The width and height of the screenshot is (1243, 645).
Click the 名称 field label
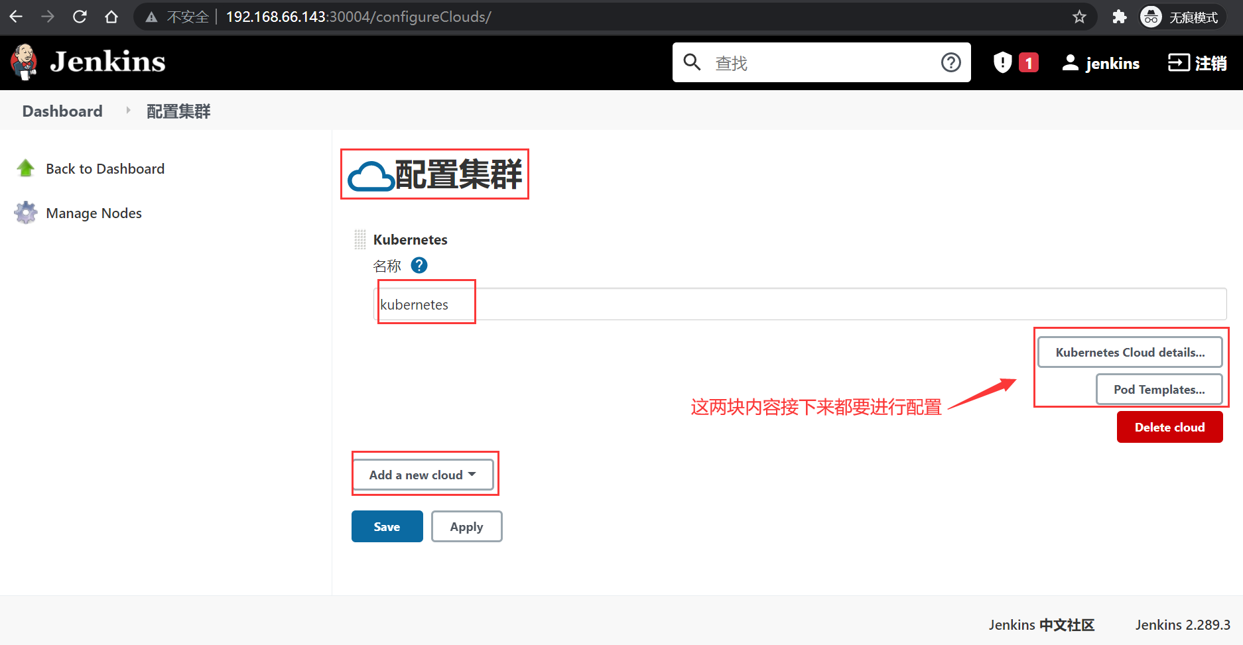pos(387,266)
